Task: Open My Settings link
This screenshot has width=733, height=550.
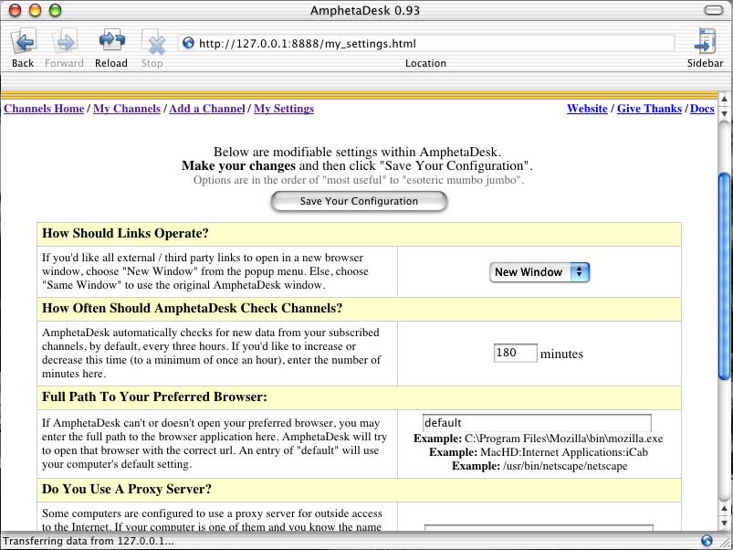Action: [x=284, y=109]
